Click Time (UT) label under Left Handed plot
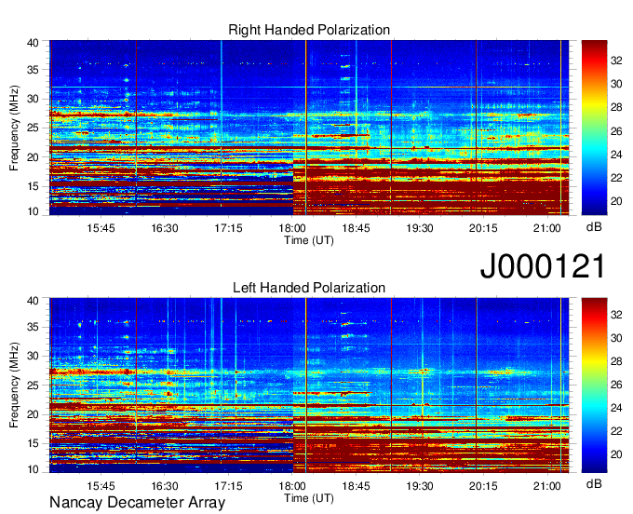The width and height of the screenshot is (633, 514). tap(309, 498)
